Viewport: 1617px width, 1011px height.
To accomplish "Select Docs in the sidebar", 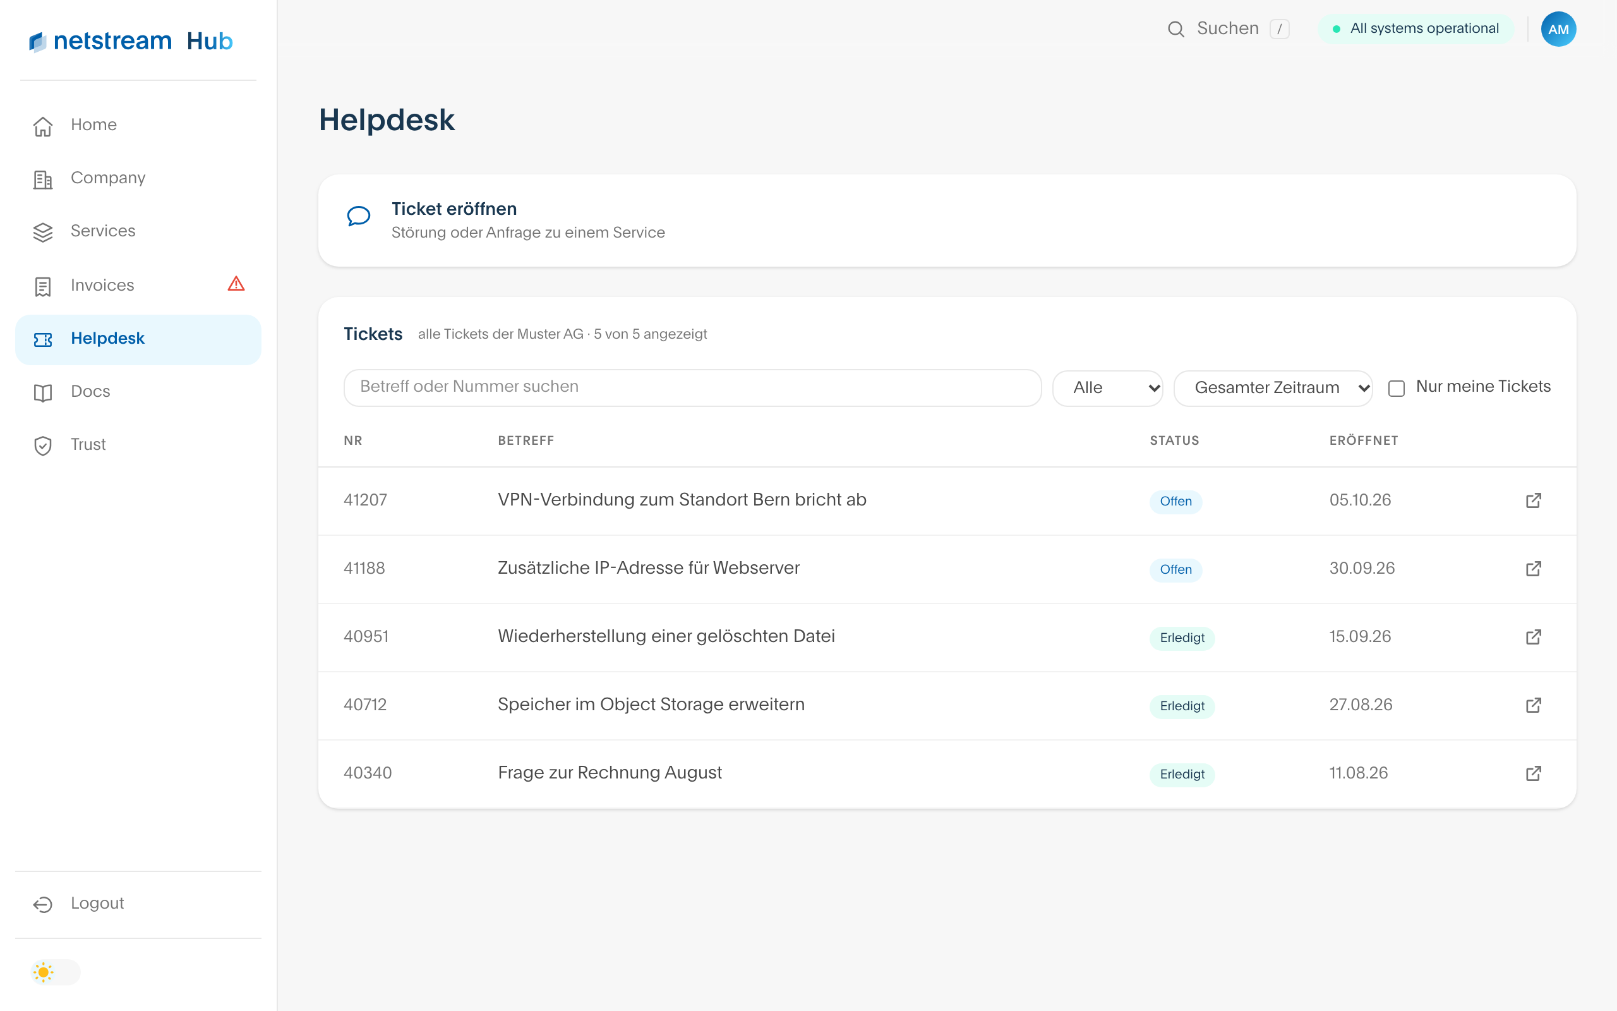I will pyautogui.click(x=138, y=392).
